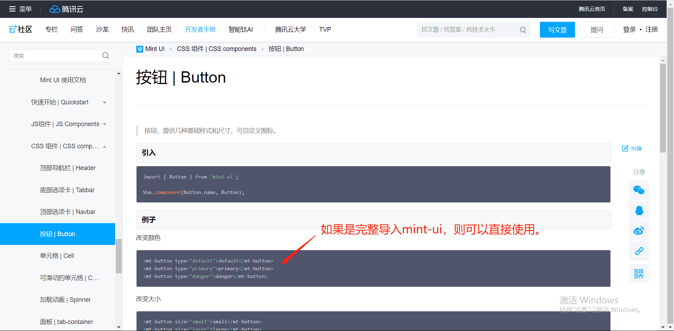Click the 注册 link
The width and height of the screenshot is (674, 331).
pos(652,30)
